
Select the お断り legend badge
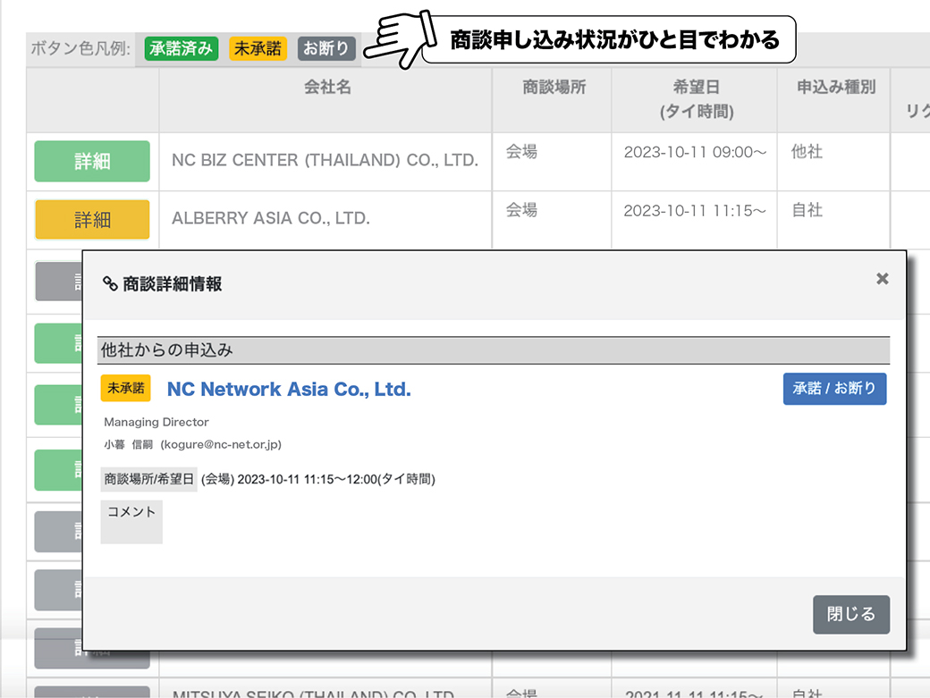click(x=326, y=48)
